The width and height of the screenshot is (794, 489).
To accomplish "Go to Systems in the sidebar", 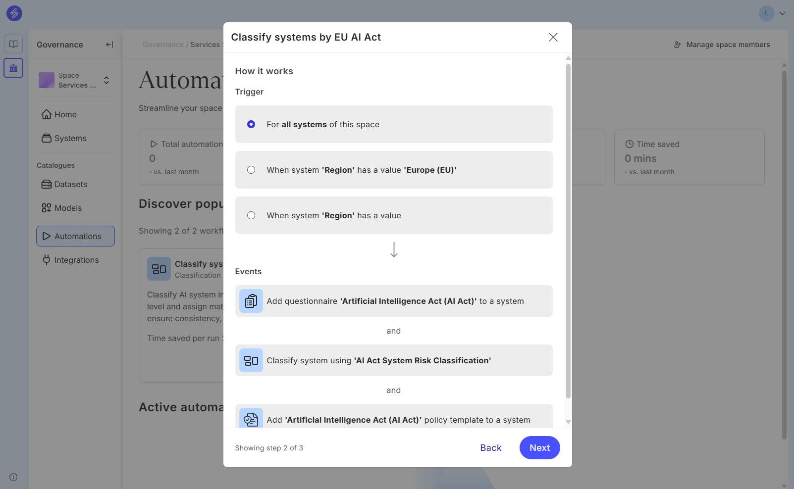I will [70, 138].
